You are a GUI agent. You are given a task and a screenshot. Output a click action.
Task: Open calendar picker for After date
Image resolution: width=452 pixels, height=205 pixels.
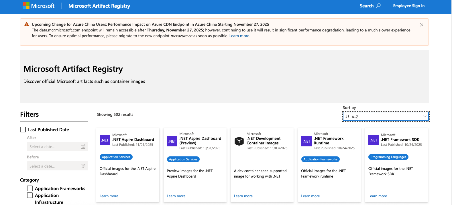(x=83, y=147)
